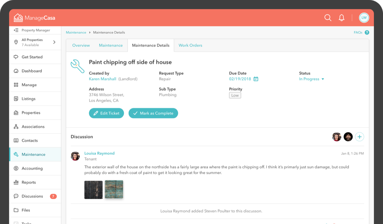The height and width of the screenshot is (224, 383).
Task: Open Accounting in the sidebar
Action: (32, 168)
